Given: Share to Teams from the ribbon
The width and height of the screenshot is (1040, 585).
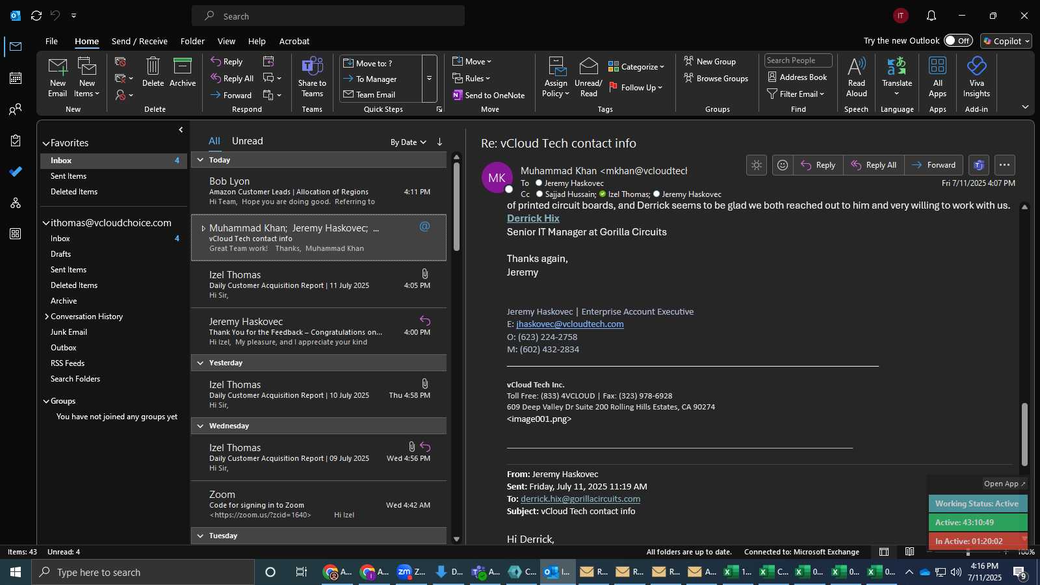Looking at the screenshot, I should [312, 77].
